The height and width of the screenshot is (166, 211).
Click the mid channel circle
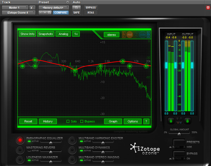click(x=129, y=34)
